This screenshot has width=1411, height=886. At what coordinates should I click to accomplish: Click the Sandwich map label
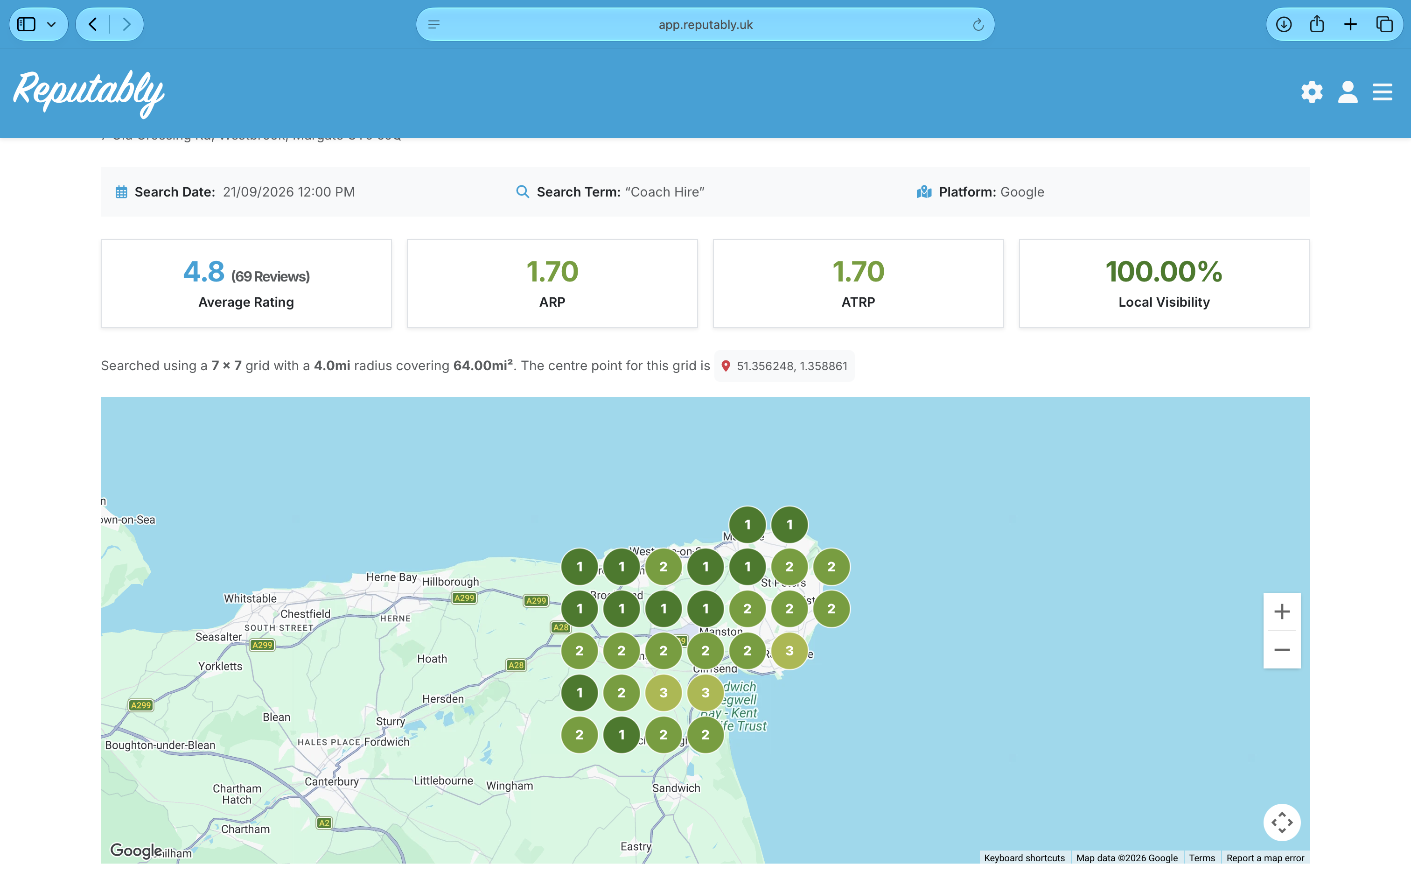click(676, 788)
